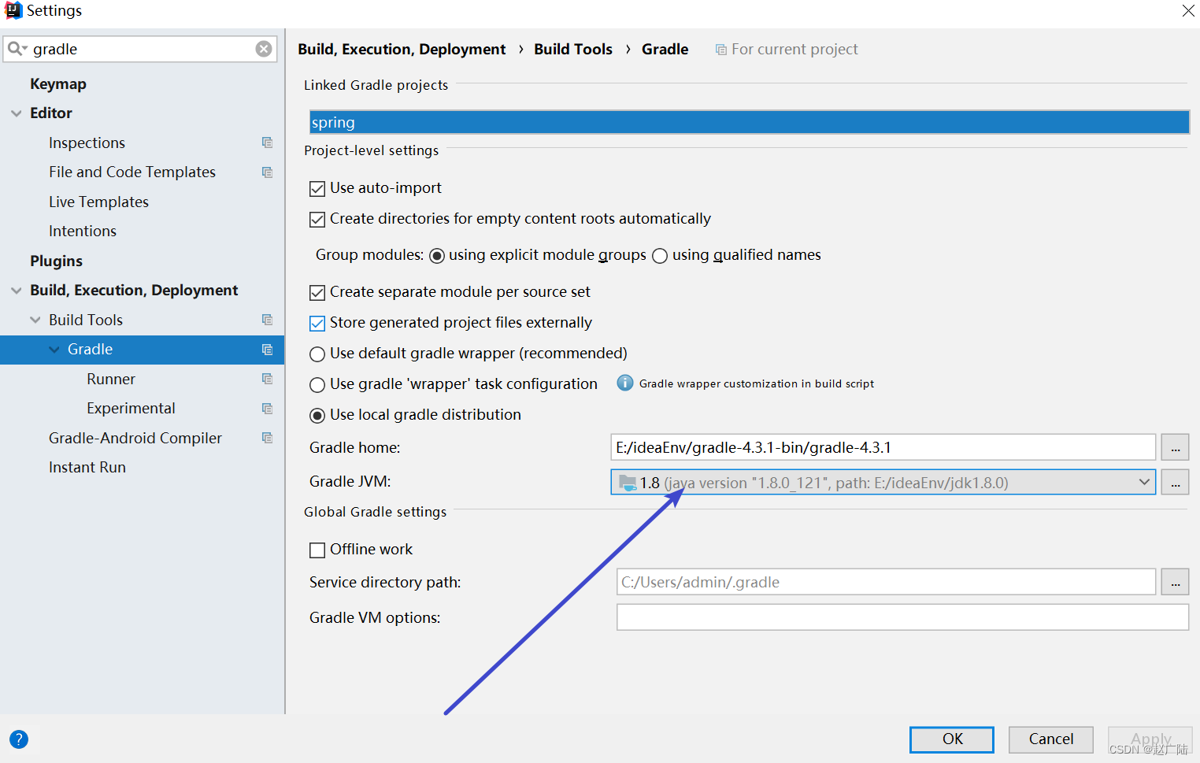Viewport: 1200px width, 763px height.
Task: Select Use gradle 'wrapper' task configuration
Action: coord(317,385)
